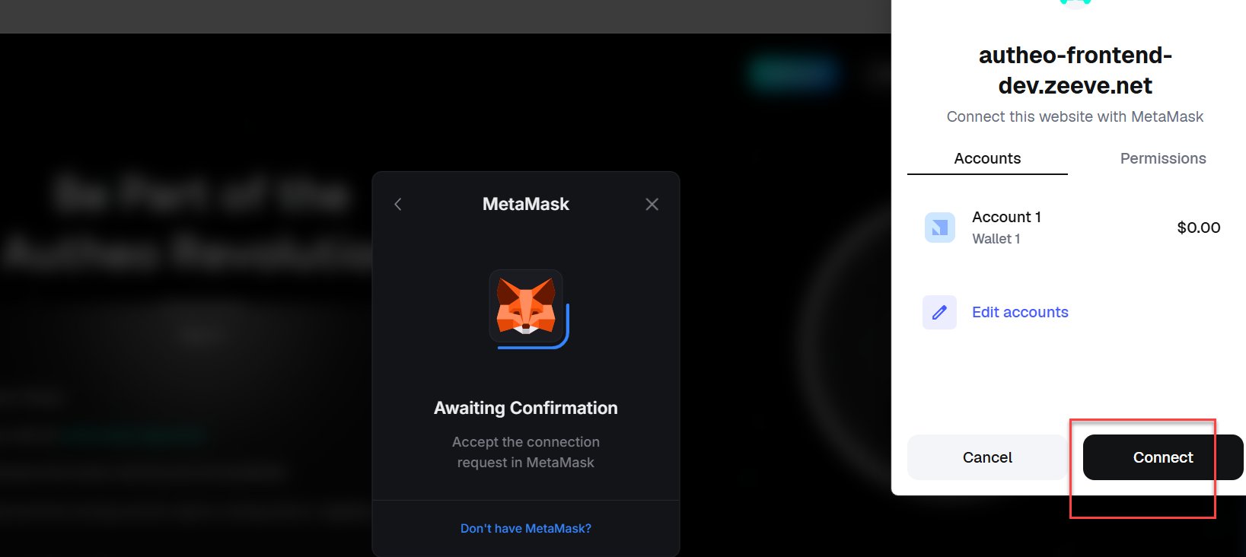The image size is (1246, 557).
Task: Cancel the MetaMask connection request
Action: 987,457
